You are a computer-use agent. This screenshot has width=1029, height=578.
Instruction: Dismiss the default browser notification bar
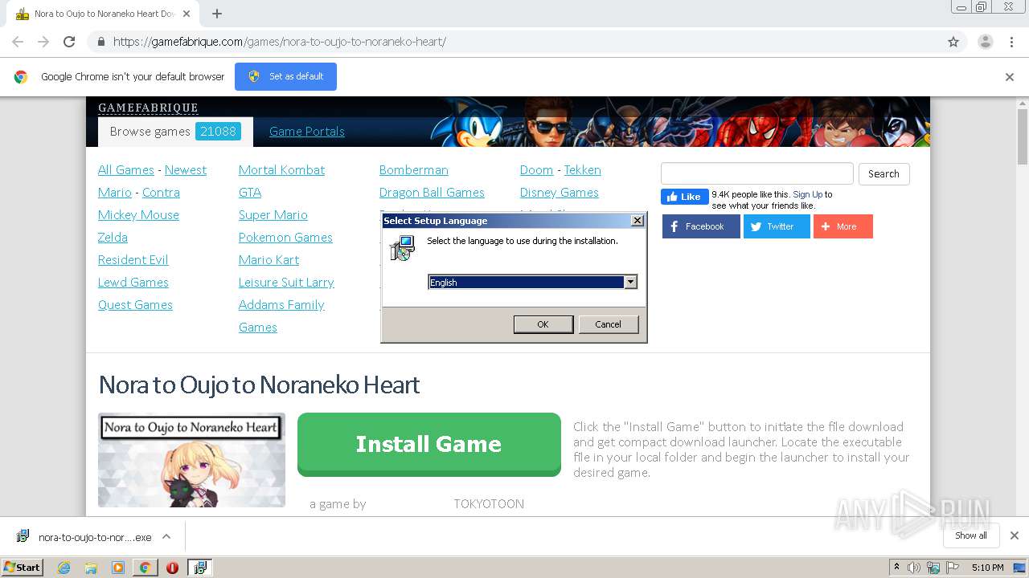(x=1010, y=77)
